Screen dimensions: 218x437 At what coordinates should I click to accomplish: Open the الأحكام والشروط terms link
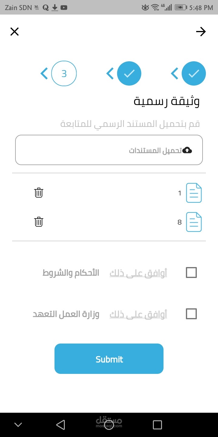tap(71, 273)
